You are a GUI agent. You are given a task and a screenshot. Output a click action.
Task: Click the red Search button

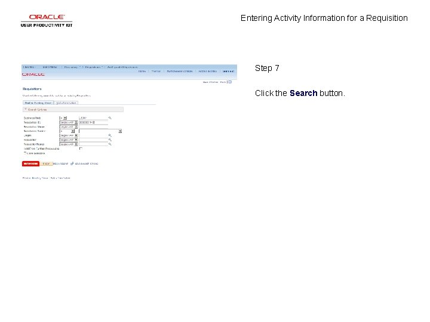(30, 164)
